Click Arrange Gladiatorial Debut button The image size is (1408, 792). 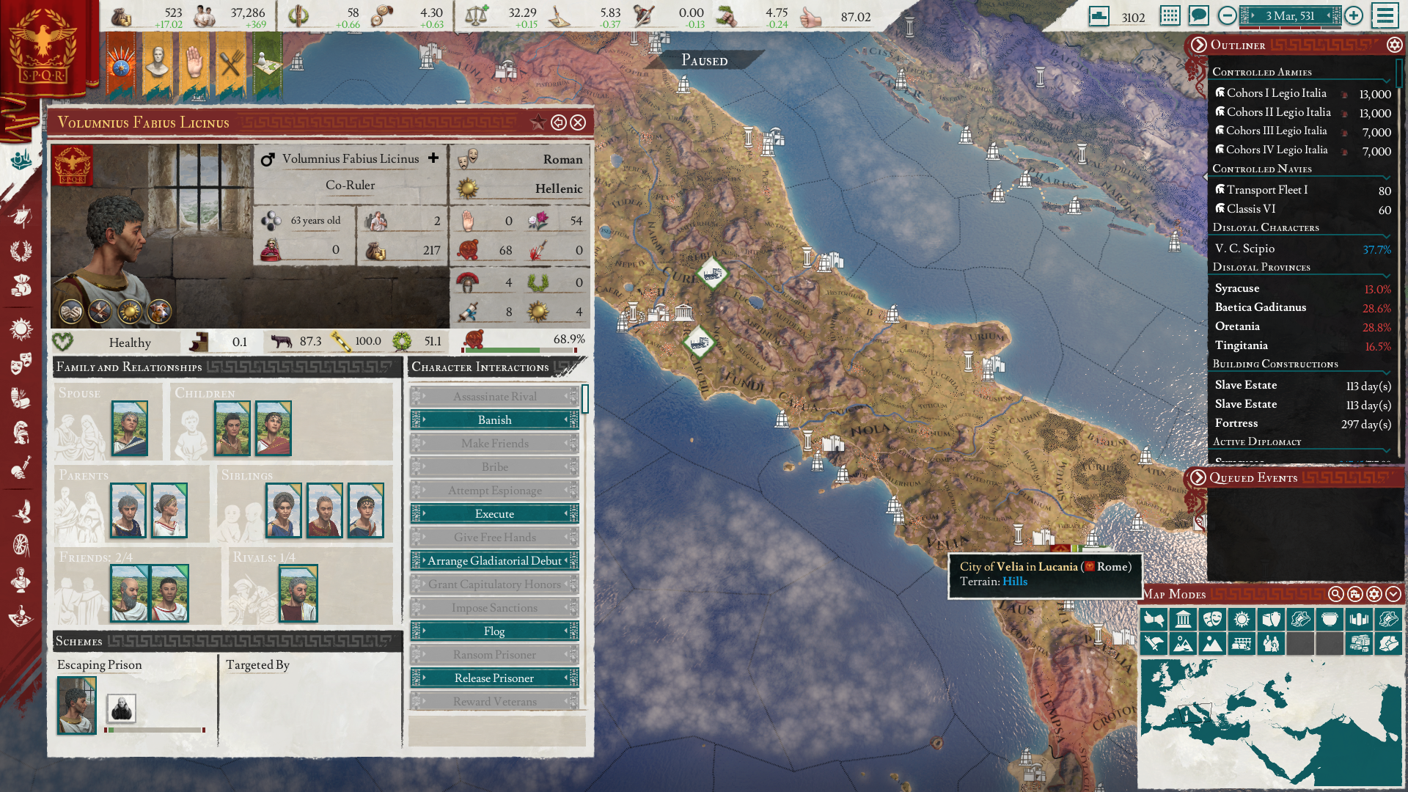494,561
